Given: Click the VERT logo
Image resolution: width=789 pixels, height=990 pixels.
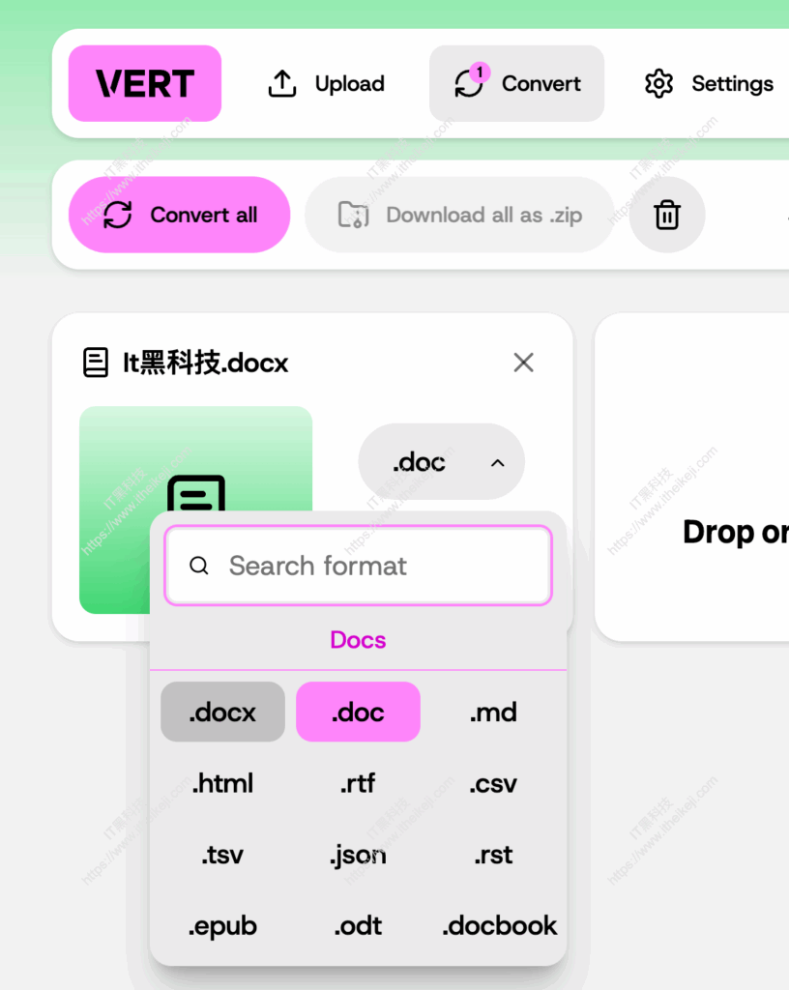Looking at the screenshot, I should (x=144, y=84).
